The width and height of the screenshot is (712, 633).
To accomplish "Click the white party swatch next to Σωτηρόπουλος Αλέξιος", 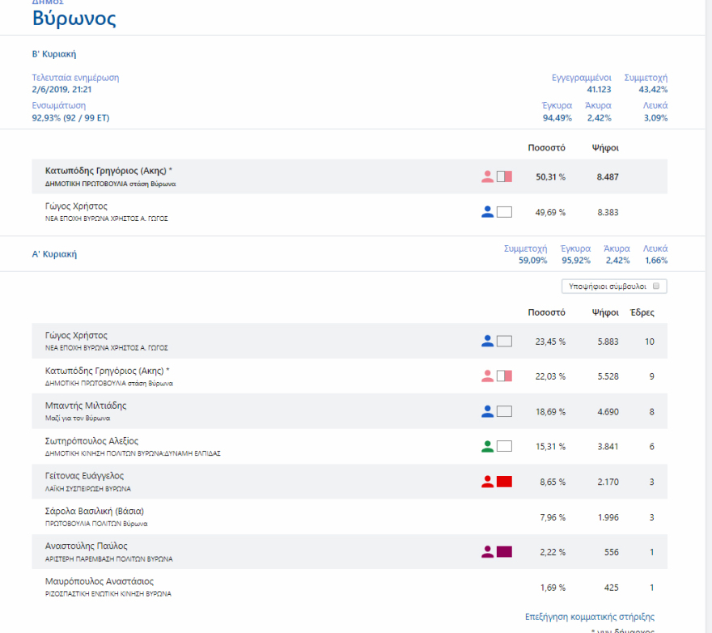I will 504,446.
